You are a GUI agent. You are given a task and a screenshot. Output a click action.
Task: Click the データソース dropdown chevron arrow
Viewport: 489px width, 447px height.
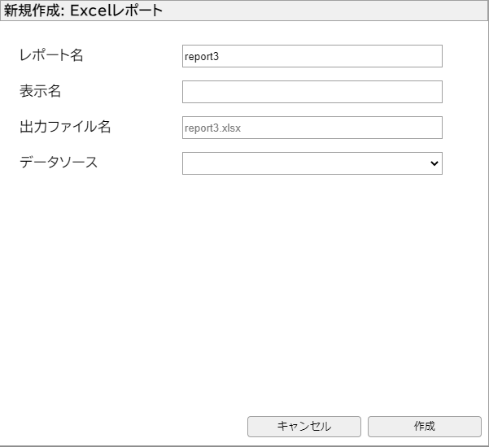click(434, 163)
